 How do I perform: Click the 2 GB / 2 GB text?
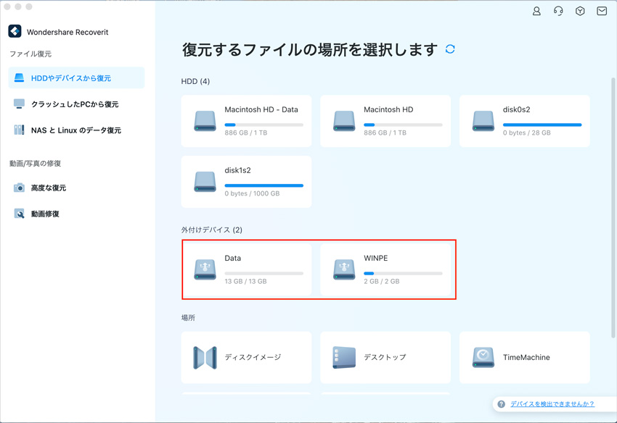pos(382,281)
